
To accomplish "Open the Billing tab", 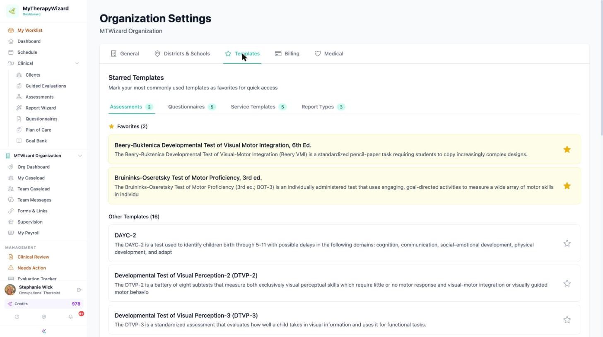I will pos(287,54).
